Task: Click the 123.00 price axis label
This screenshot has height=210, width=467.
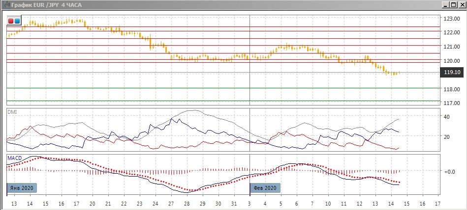Action: (451, 19)
